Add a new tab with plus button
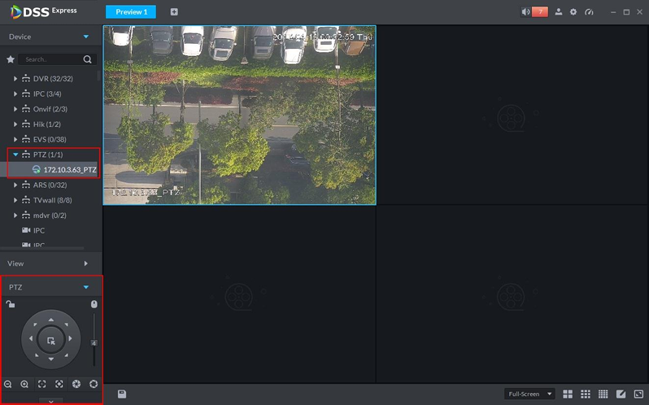Image resolution: width=649 pixels, height=405 pixels. [174, 12]
